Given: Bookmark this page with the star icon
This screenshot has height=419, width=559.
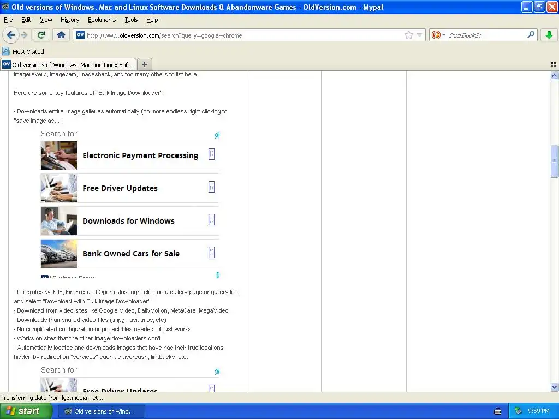Looking at the screenshot, I should click(408, 35).
